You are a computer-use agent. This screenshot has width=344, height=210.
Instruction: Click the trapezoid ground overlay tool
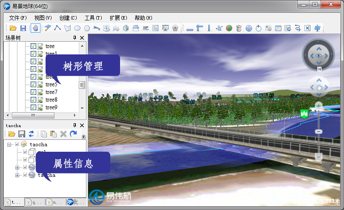(136, 28)
